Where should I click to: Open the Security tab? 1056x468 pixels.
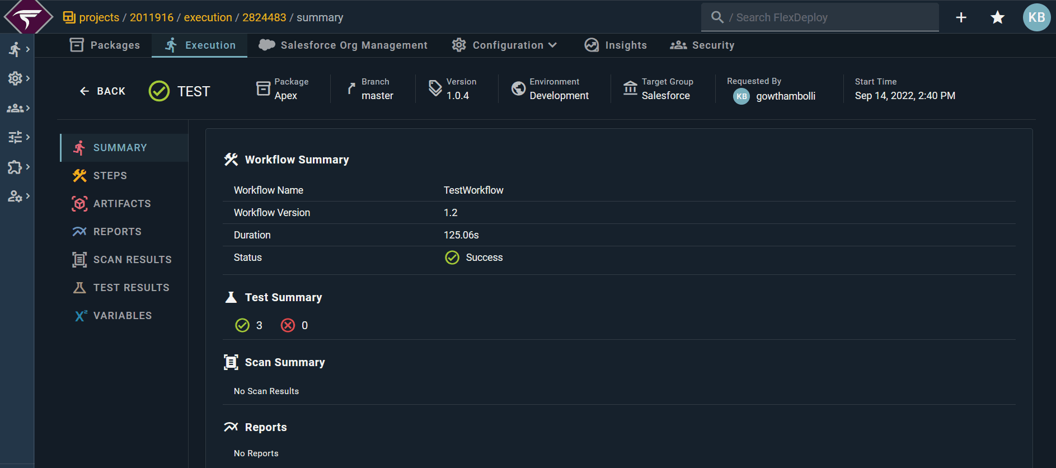[702, 45]
